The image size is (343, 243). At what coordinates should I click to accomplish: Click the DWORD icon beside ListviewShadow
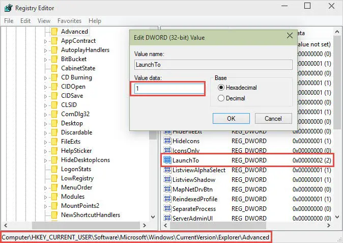(x=167, y=179)
